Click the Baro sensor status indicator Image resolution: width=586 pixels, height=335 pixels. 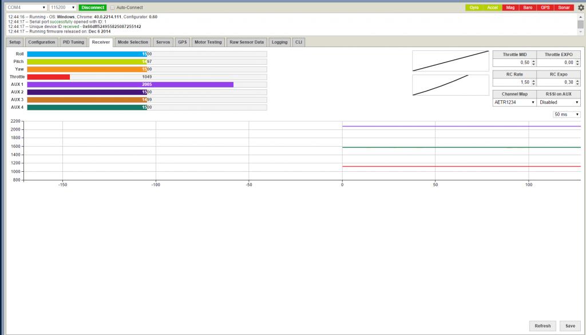pos(528,7)
